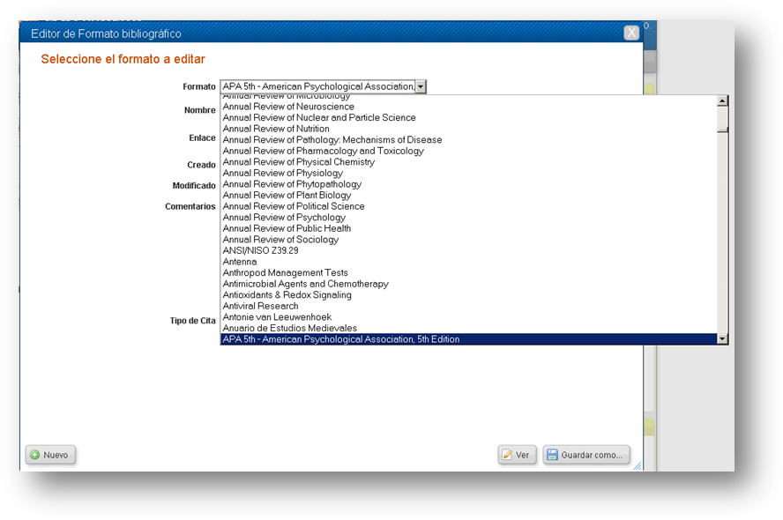This screenshot has width=783, height=520.
Task: Select Annual Review of Nuclear and Particle Science
Action: [469, 117]
